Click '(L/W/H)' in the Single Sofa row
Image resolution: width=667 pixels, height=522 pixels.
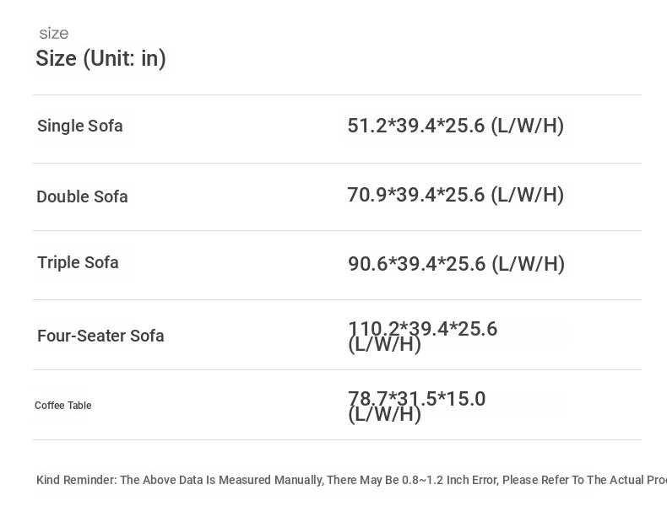coord(528,126)
